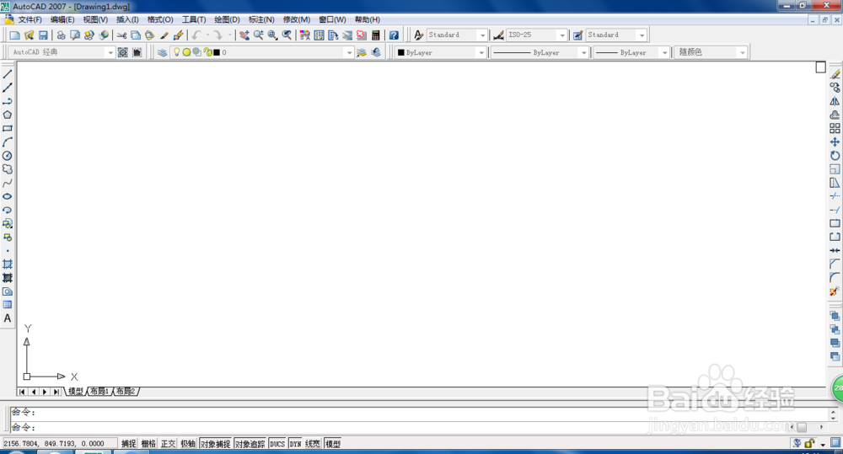Select the Hatch tool
The image size is (843, 454).
[x=8, y=264]
